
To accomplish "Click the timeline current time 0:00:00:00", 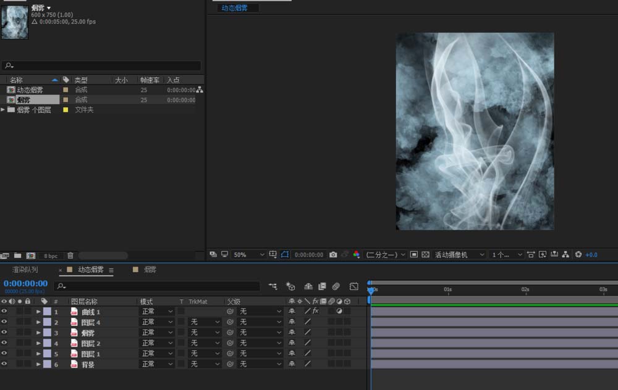I will 25,283.
